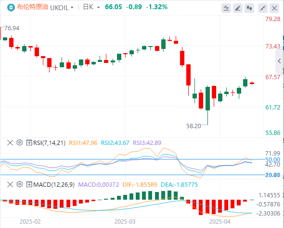The image size is (284, 228).
Task: Open RSI indicator settings hexagon icon
Action: click(x=20, y=143)
